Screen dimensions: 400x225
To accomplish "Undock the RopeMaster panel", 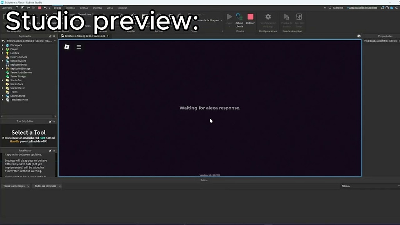I will click(50, 151).
